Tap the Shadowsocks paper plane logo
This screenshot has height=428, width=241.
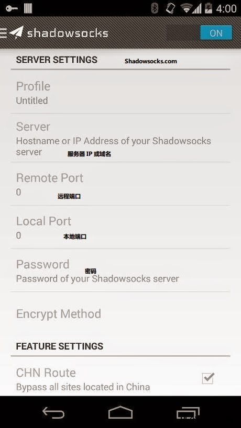16,32
